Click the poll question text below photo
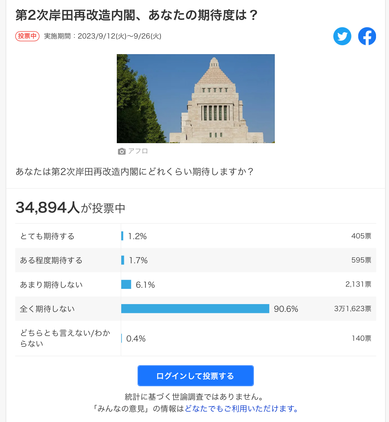The height and width of the screenshot is (422, 389). [134, 171]
